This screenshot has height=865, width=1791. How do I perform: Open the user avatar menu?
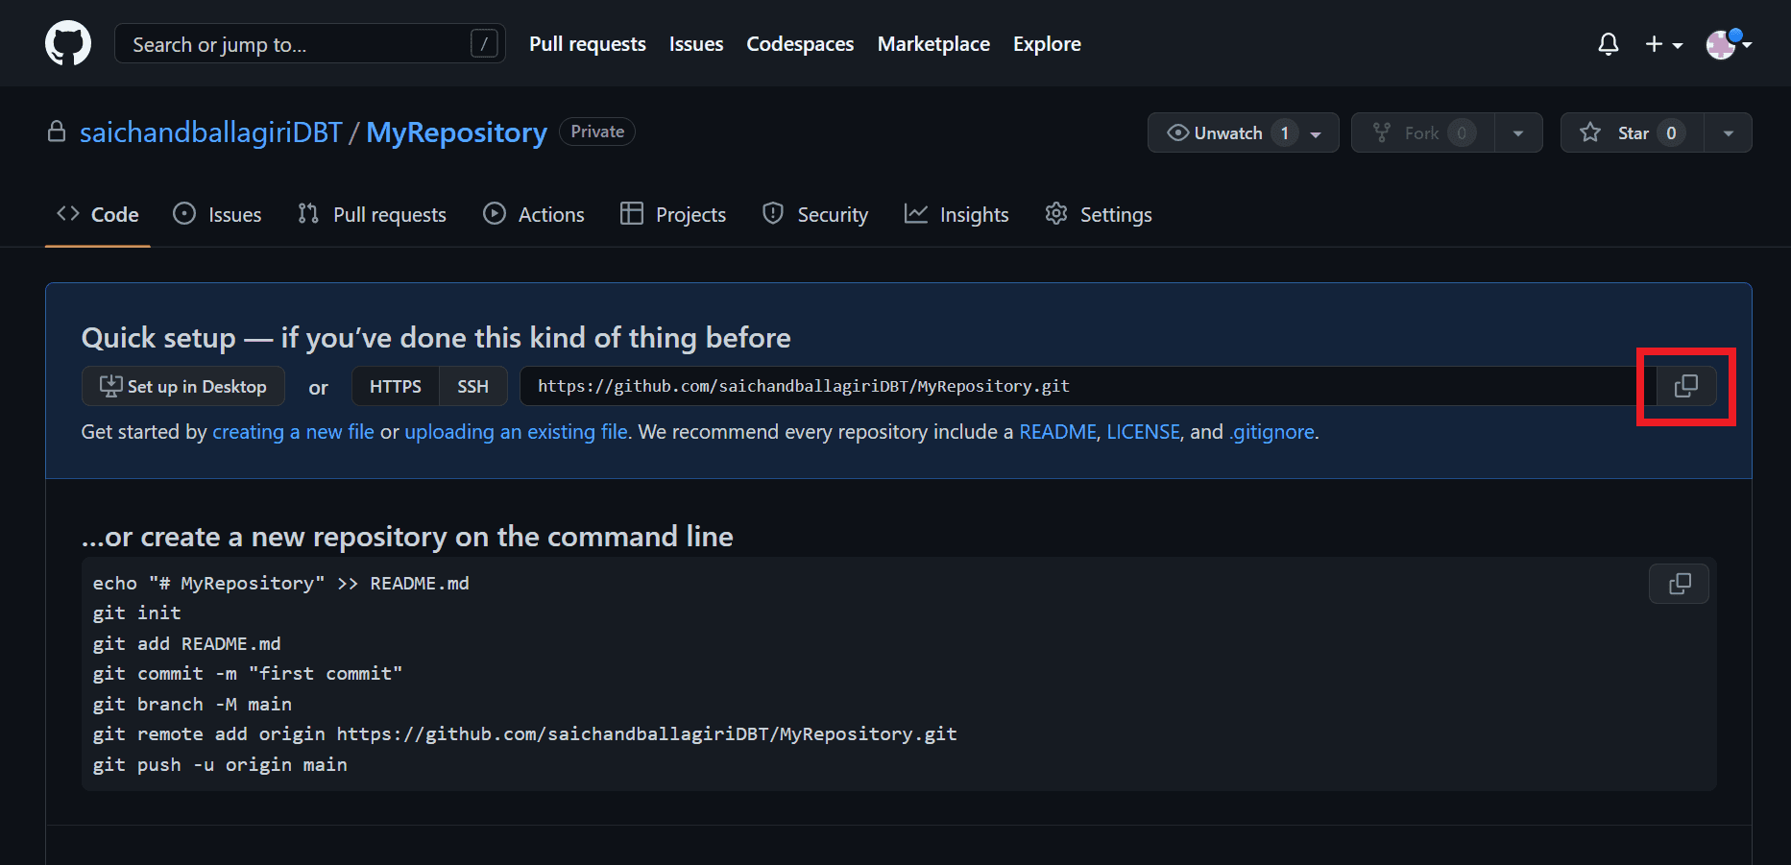pyautogui.click(x=1729, y=44)
